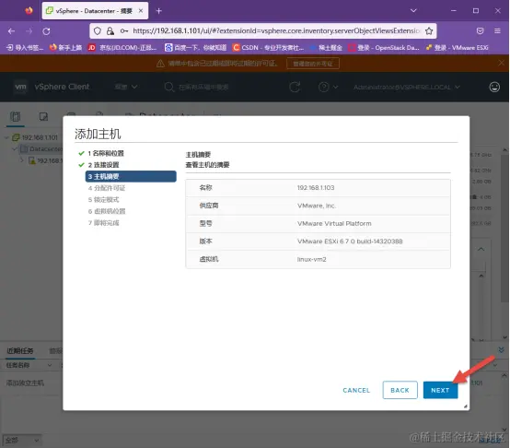The image size is (510, 448).
Task: Open a new browser tab
Action: coord(158,11)
